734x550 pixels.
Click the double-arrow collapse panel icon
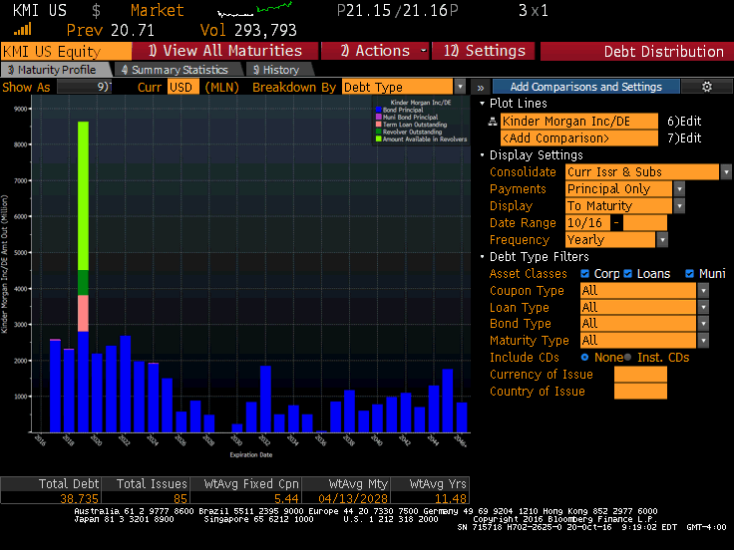481,87
